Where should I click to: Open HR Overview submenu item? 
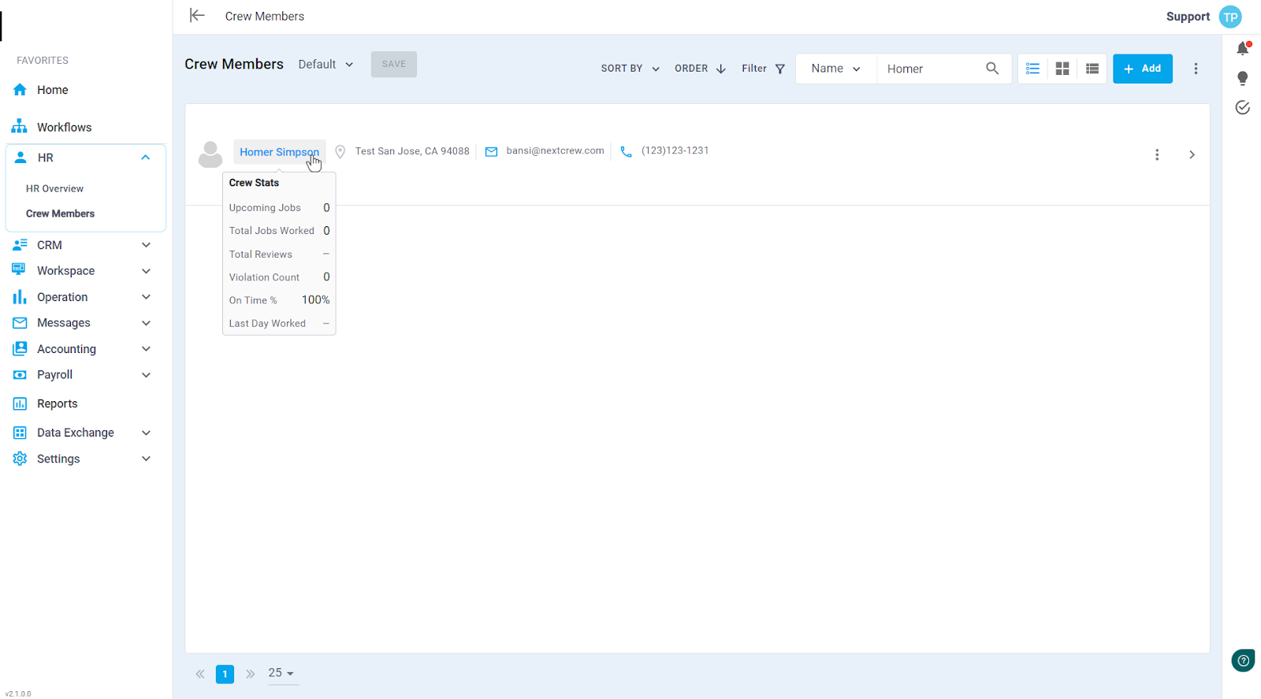coord(54,188)
